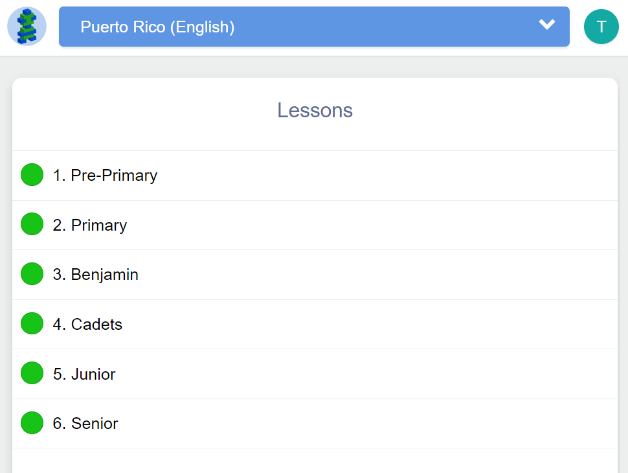Select the 3. Benjamin lesson
Image resolution: width=628 pixels, height=473 pixels.
tap(95, 275)
